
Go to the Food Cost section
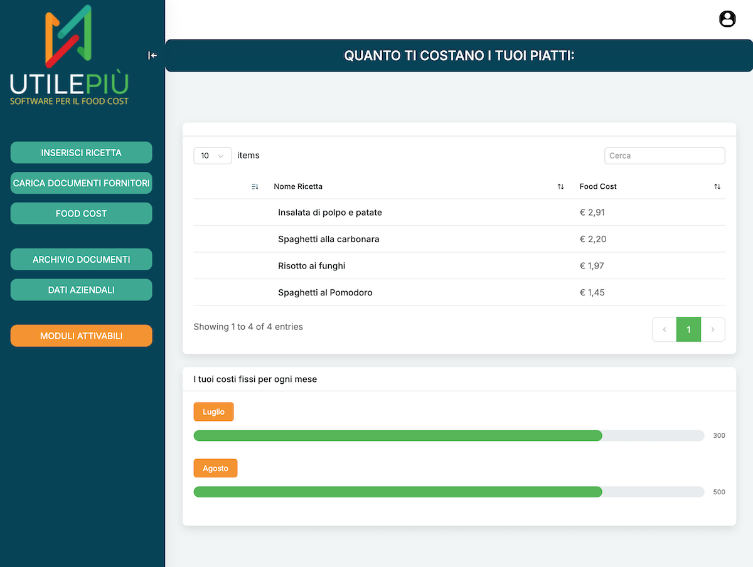click(82, 213)
